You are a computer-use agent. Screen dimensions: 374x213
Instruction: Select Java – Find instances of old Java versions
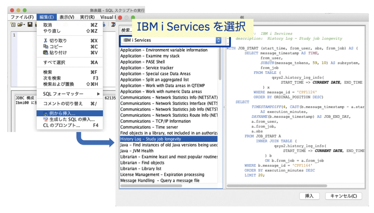(169, 145)
